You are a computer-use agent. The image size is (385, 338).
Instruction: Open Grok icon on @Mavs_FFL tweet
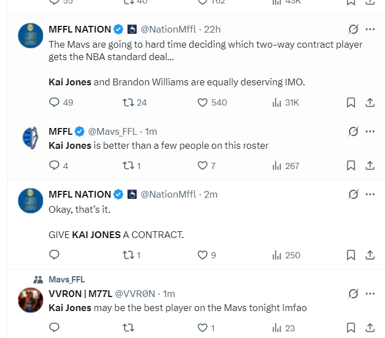tap(354, 131)
